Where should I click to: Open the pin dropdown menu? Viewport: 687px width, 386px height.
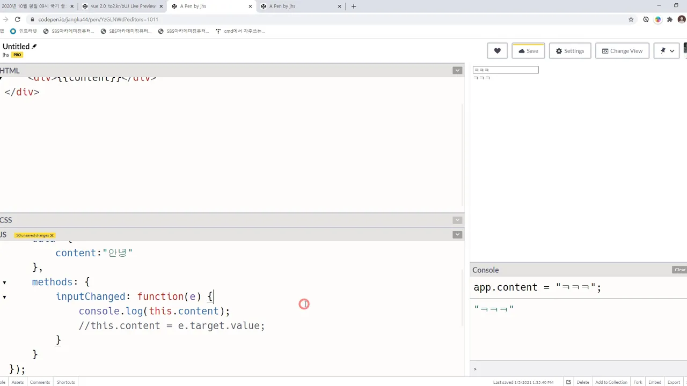pyautogui.click(x=667, y=51)
